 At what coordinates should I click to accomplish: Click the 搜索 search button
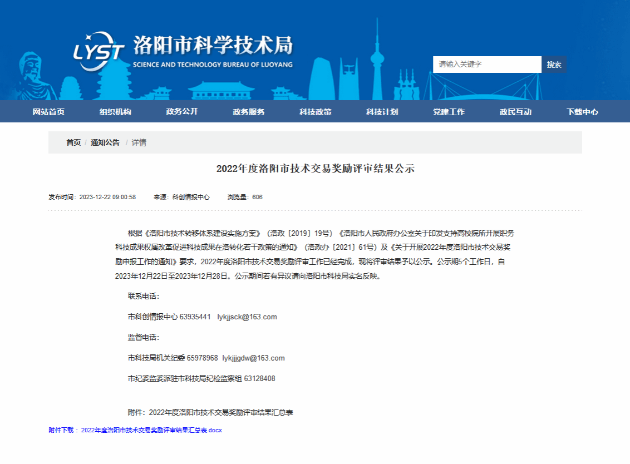coord(554,65)
